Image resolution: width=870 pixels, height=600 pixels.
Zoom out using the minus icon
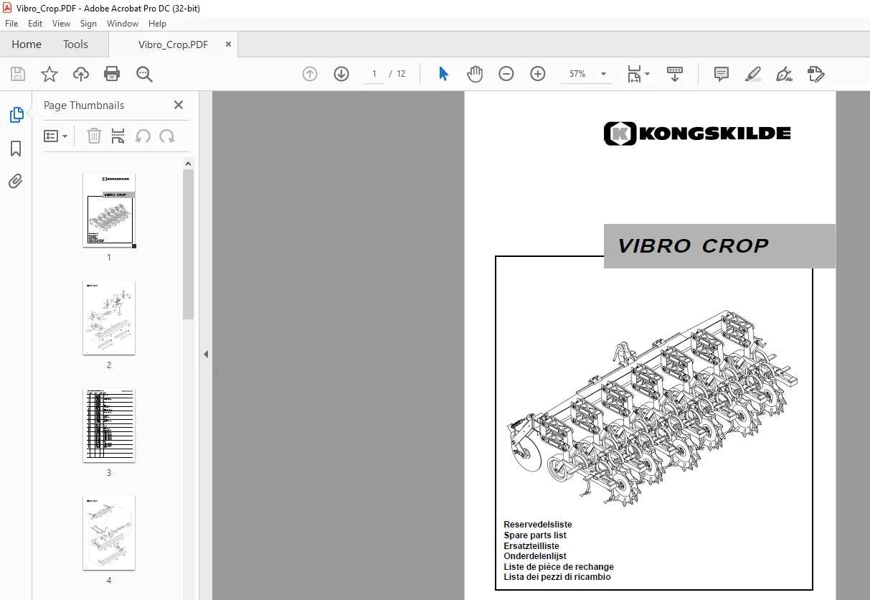[506, 74]
